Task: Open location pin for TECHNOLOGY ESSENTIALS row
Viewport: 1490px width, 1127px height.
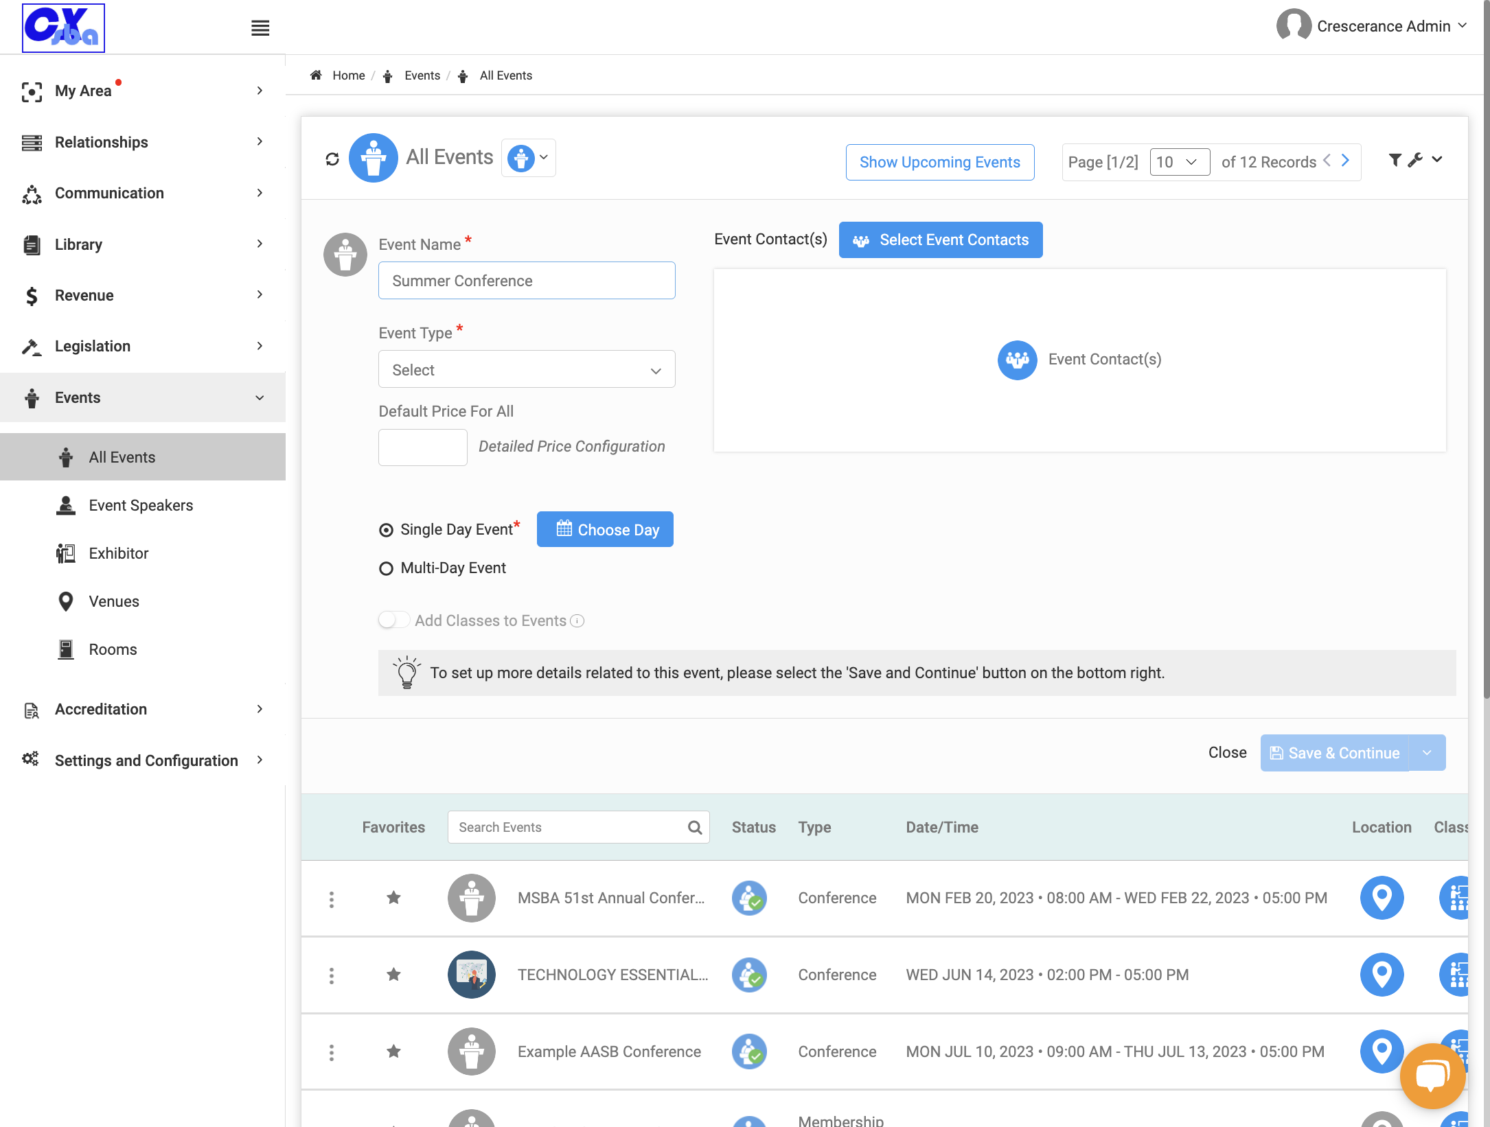Action: [x=1382, y=975]
